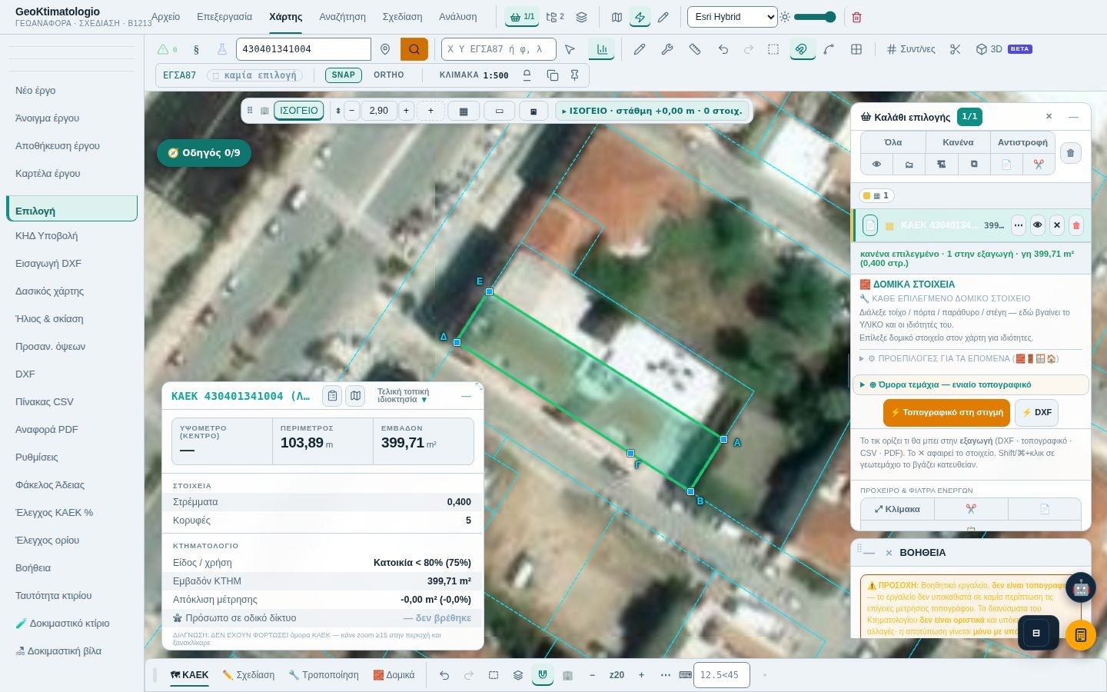Click the orange search button beside KAEK field
Screen dimensions: 1107x692
coord(414,49)
